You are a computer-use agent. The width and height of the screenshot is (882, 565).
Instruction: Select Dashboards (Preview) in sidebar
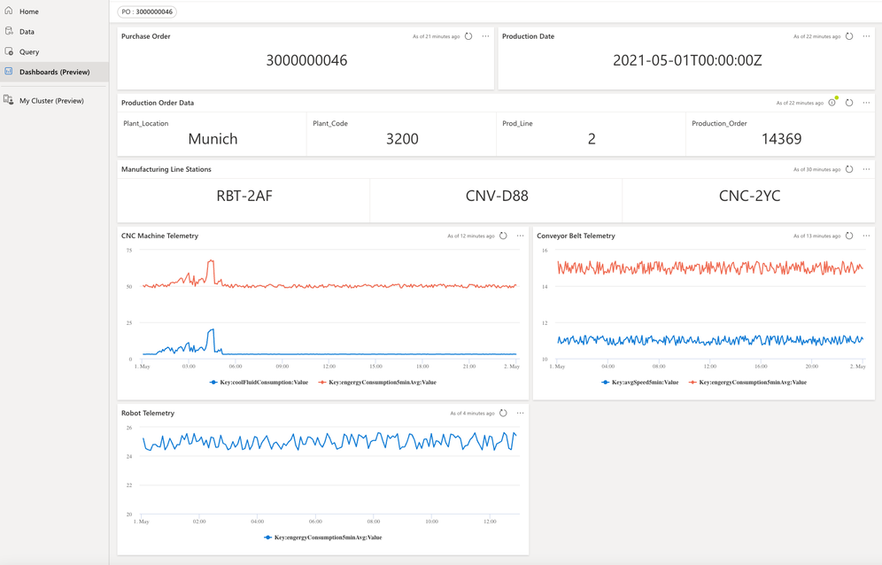(55, 72)
